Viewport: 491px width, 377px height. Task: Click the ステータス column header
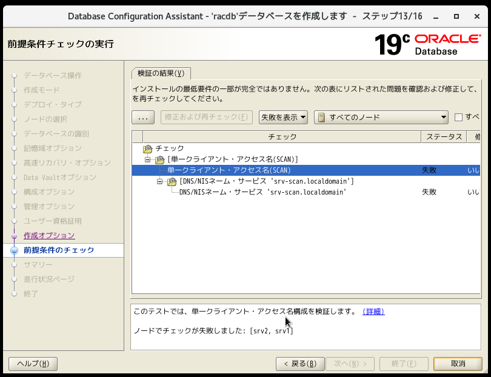(x=444, y=137)
